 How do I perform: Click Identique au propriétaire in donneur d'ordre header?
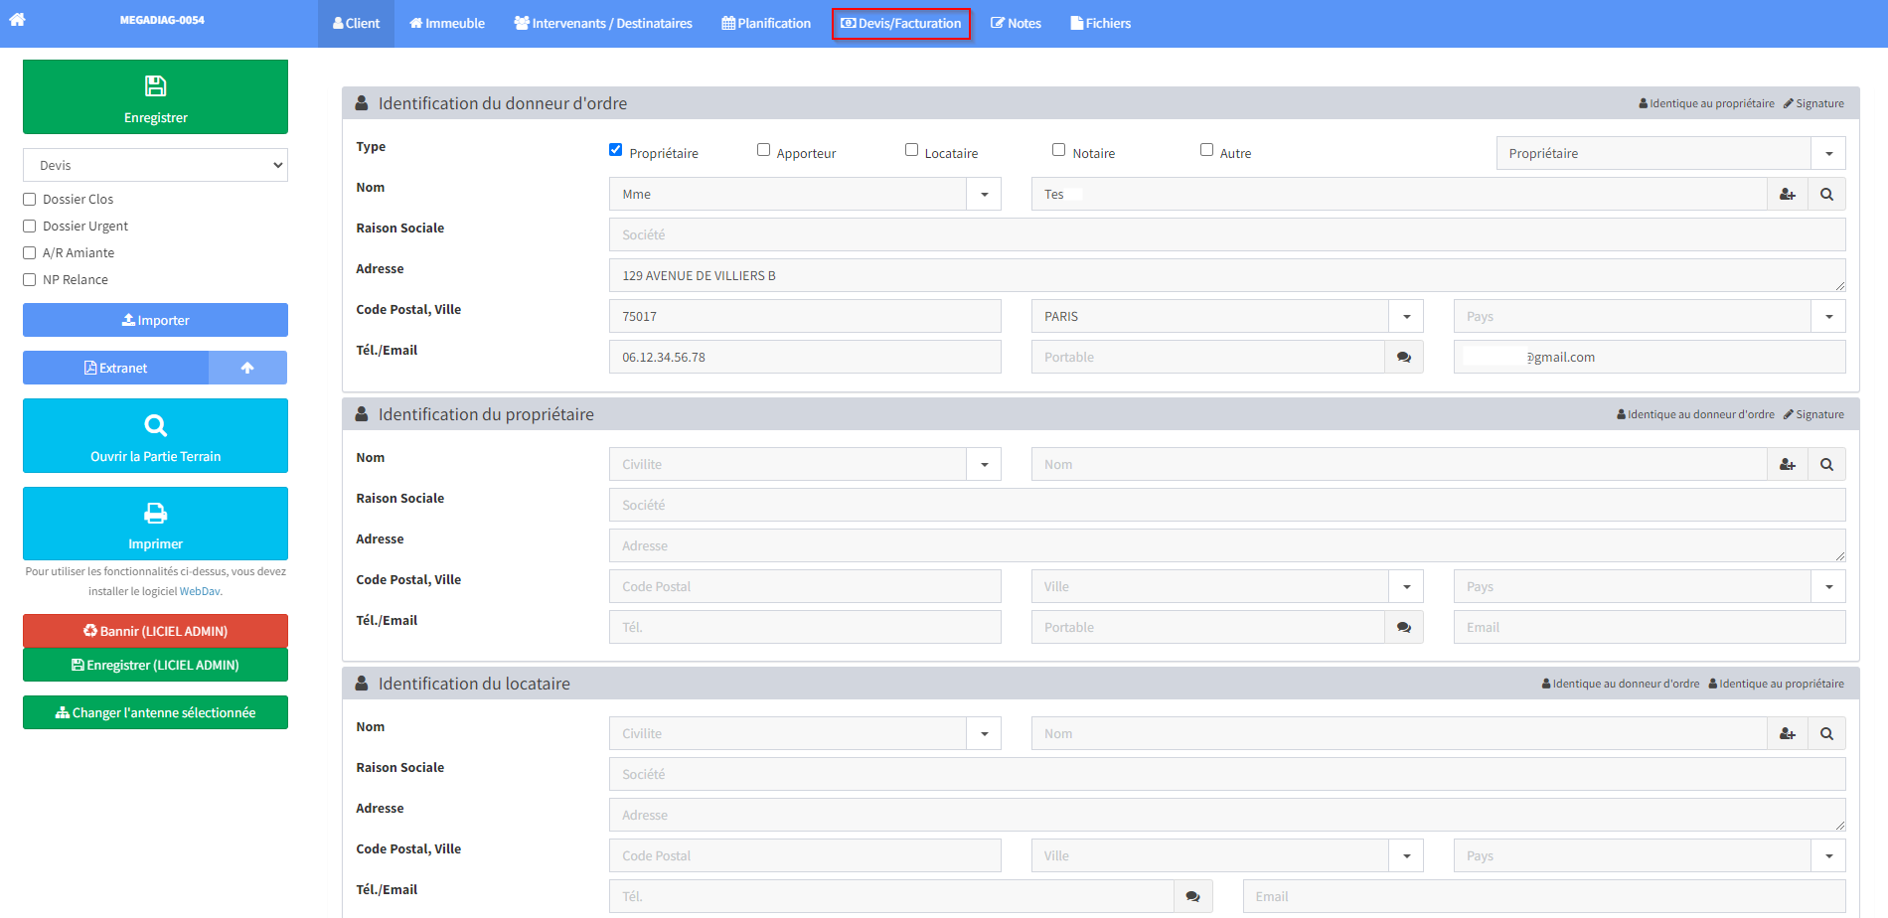pyautogui.click(x=1706, y=103)
